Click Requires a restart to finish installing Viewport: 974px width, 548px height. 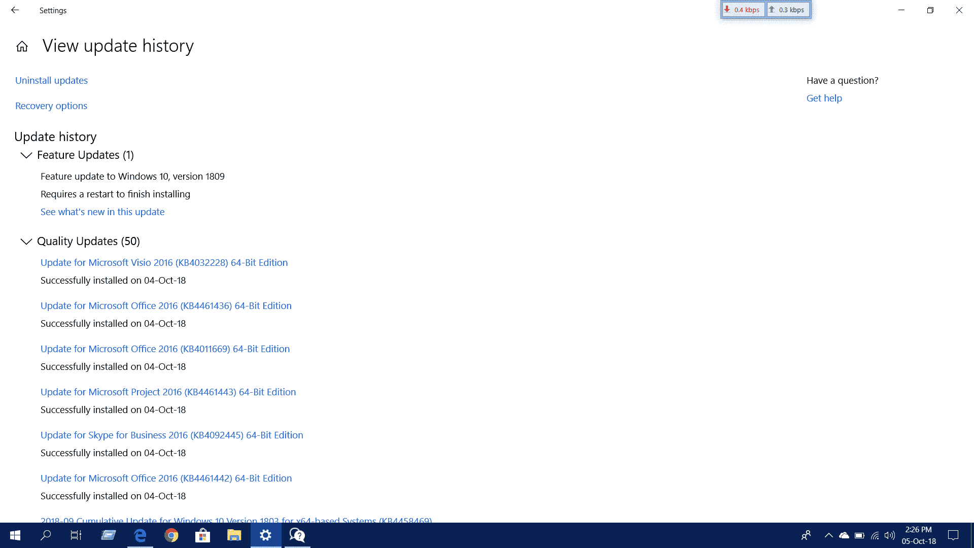[x=115, y=194]
